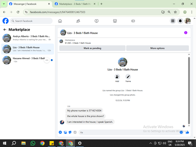Open File Explorer from the taskbar
The width and height of the screenshot is (196, 147).
click(x=24, y=143)
